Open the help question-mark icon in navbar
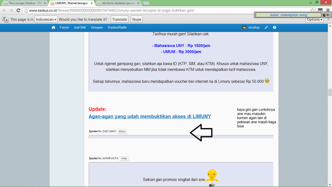The height and width of the screenshot is (187, 332). [x=274, y=27]
